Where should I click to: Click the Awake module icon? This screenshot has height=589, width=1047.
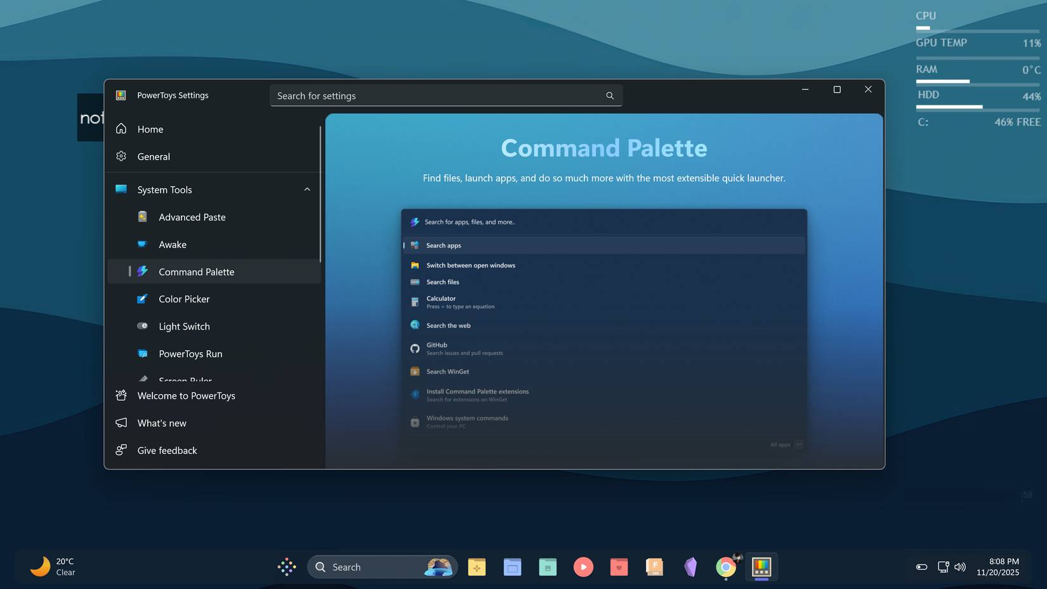(142, 244)
